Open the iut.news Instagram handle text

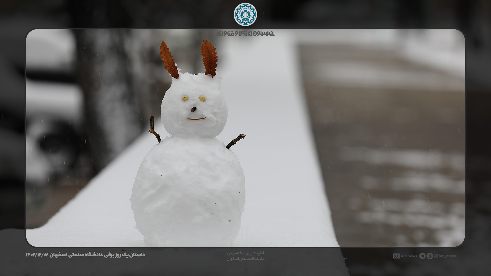(409, 256)
